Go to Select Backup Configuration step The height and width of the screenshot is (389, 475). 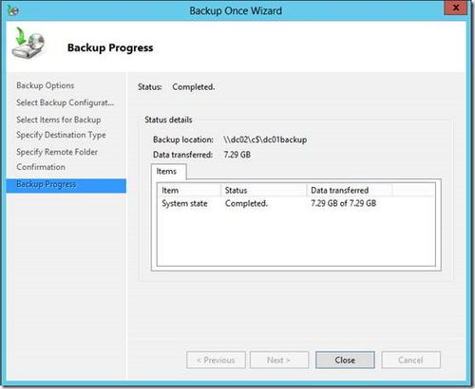click(65, 102)
